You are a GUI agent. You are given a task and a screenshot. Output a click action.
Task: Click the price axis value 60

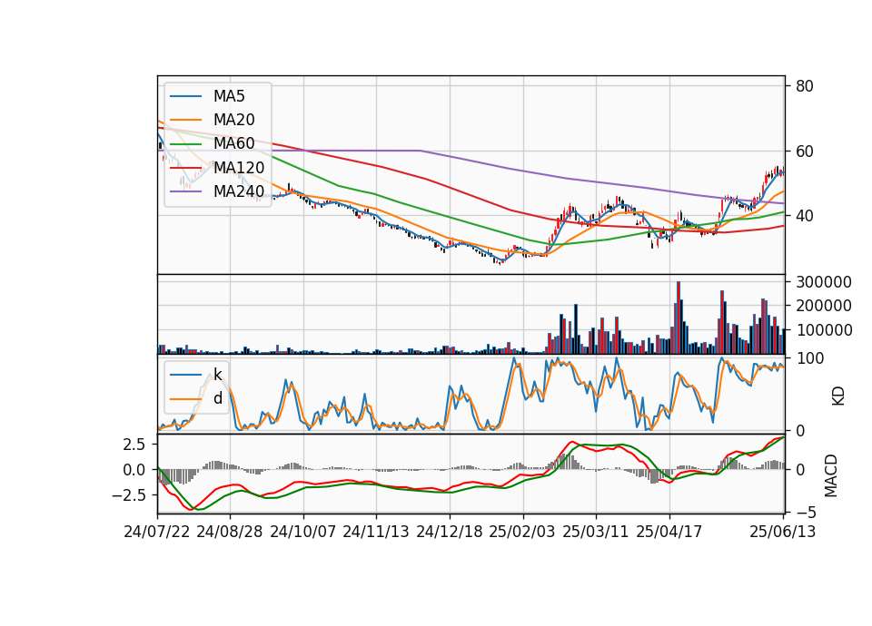pos(805,152)
